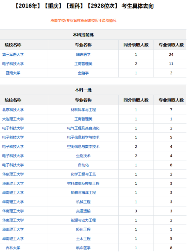
Task: Click the value 24 in 第三军医大学 row
Action: pyautogui.click(x=171, y=54)
